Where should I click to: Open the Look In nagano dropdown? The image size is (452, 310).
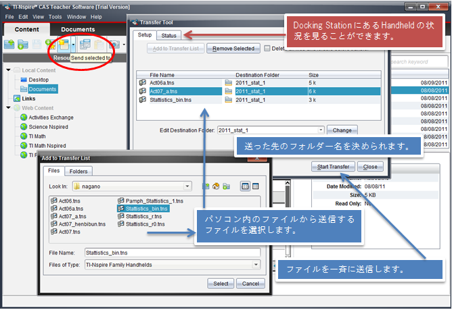(187, 186)
